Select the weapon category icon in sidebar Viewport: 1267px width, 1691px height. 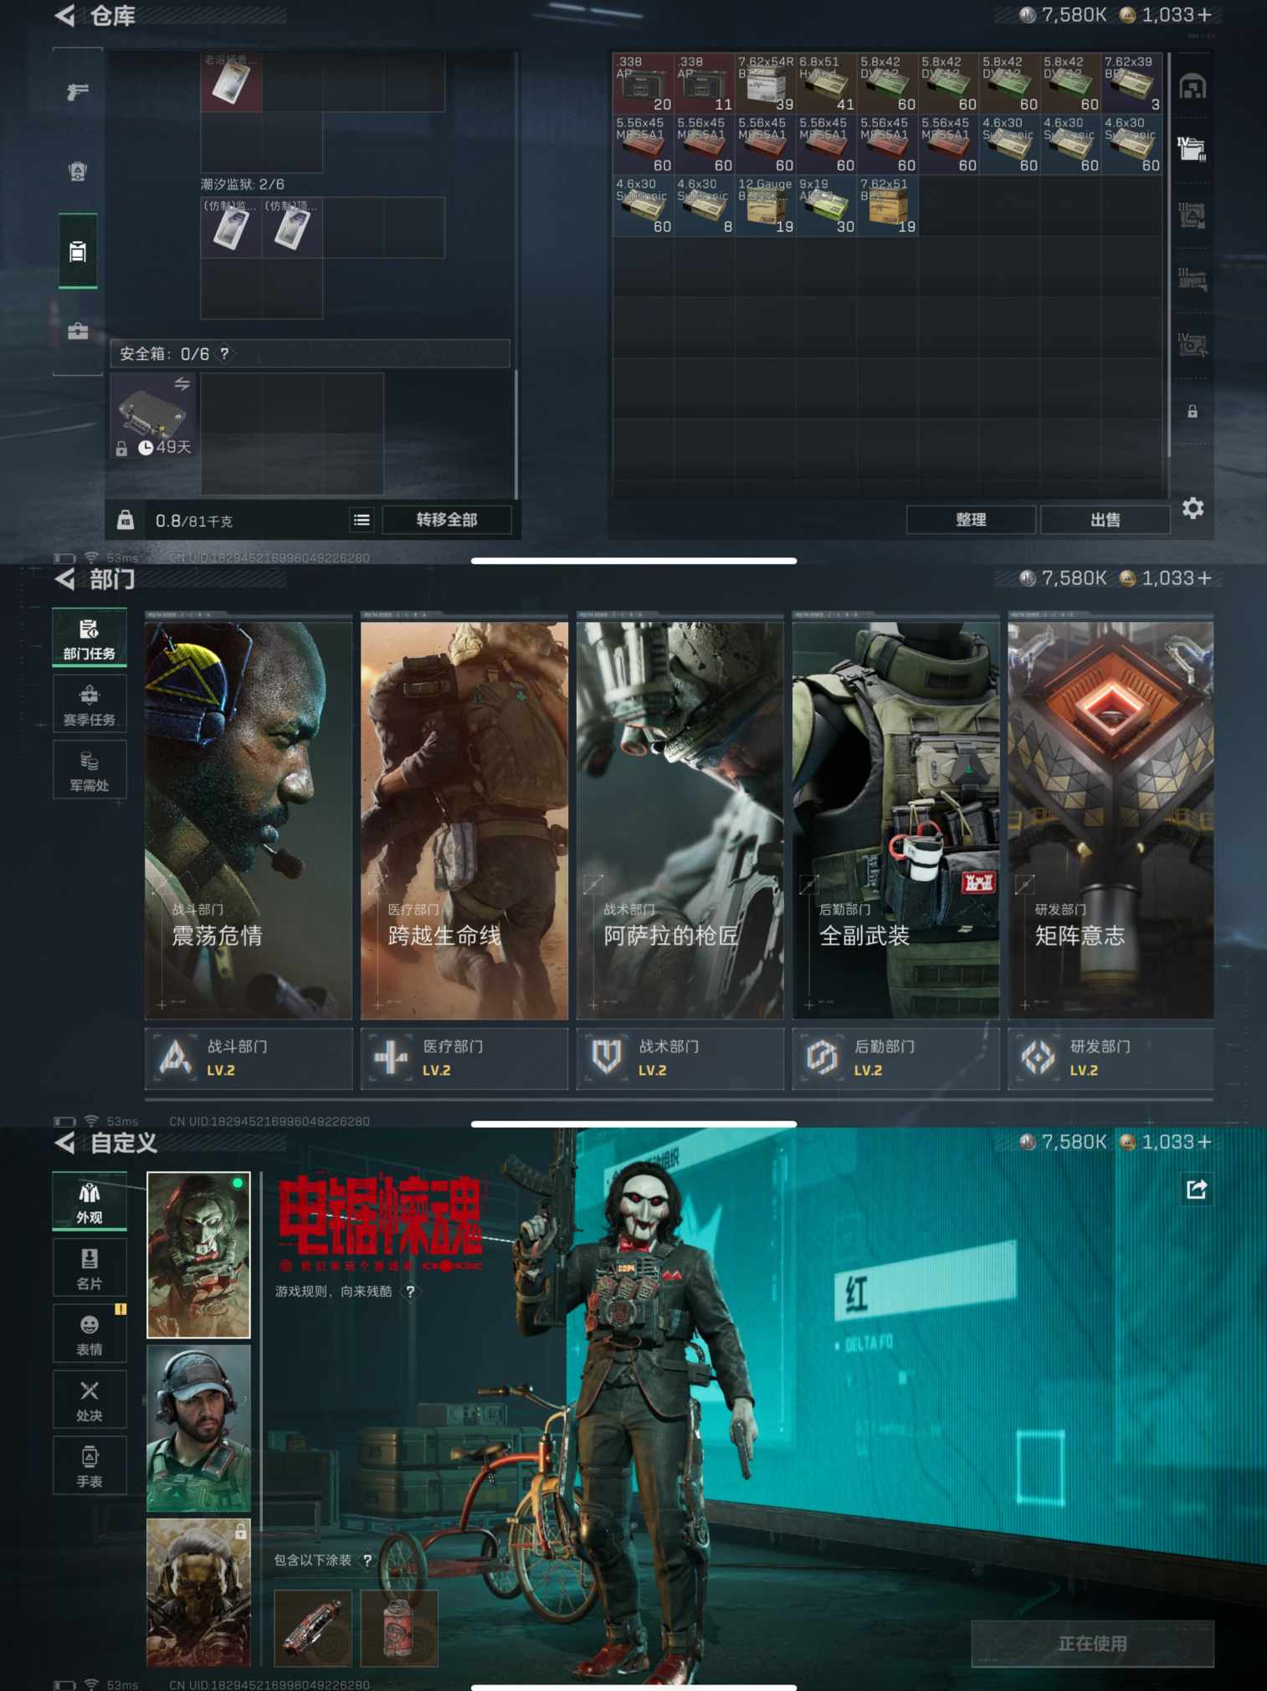[78, 92]
